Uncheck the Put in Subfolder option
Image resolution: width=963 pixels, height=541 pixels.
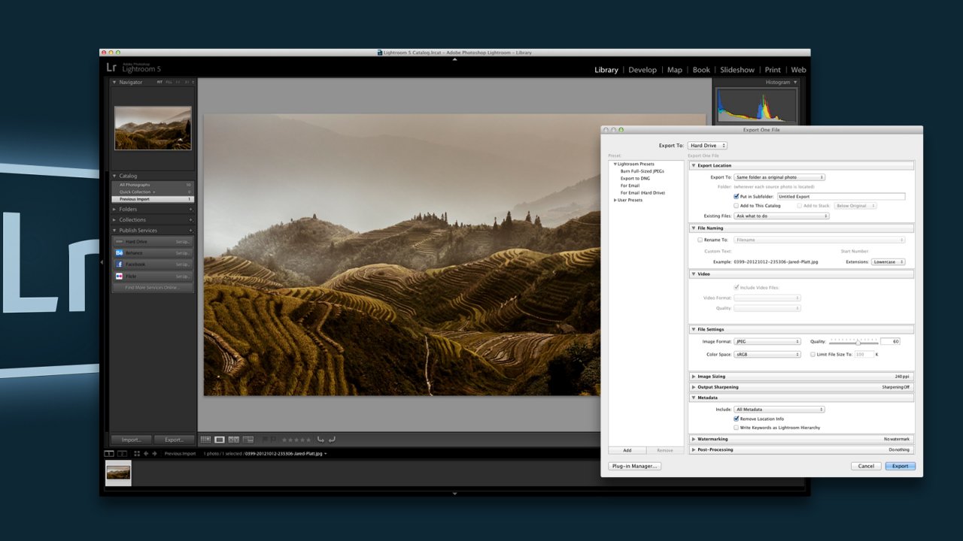pyautogui.click(x=736, y=196)
